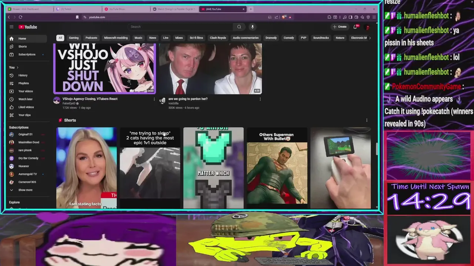Open History in the sidebar
The height and width of the screenshot is (266, 474).
click(x=28, y=75)
